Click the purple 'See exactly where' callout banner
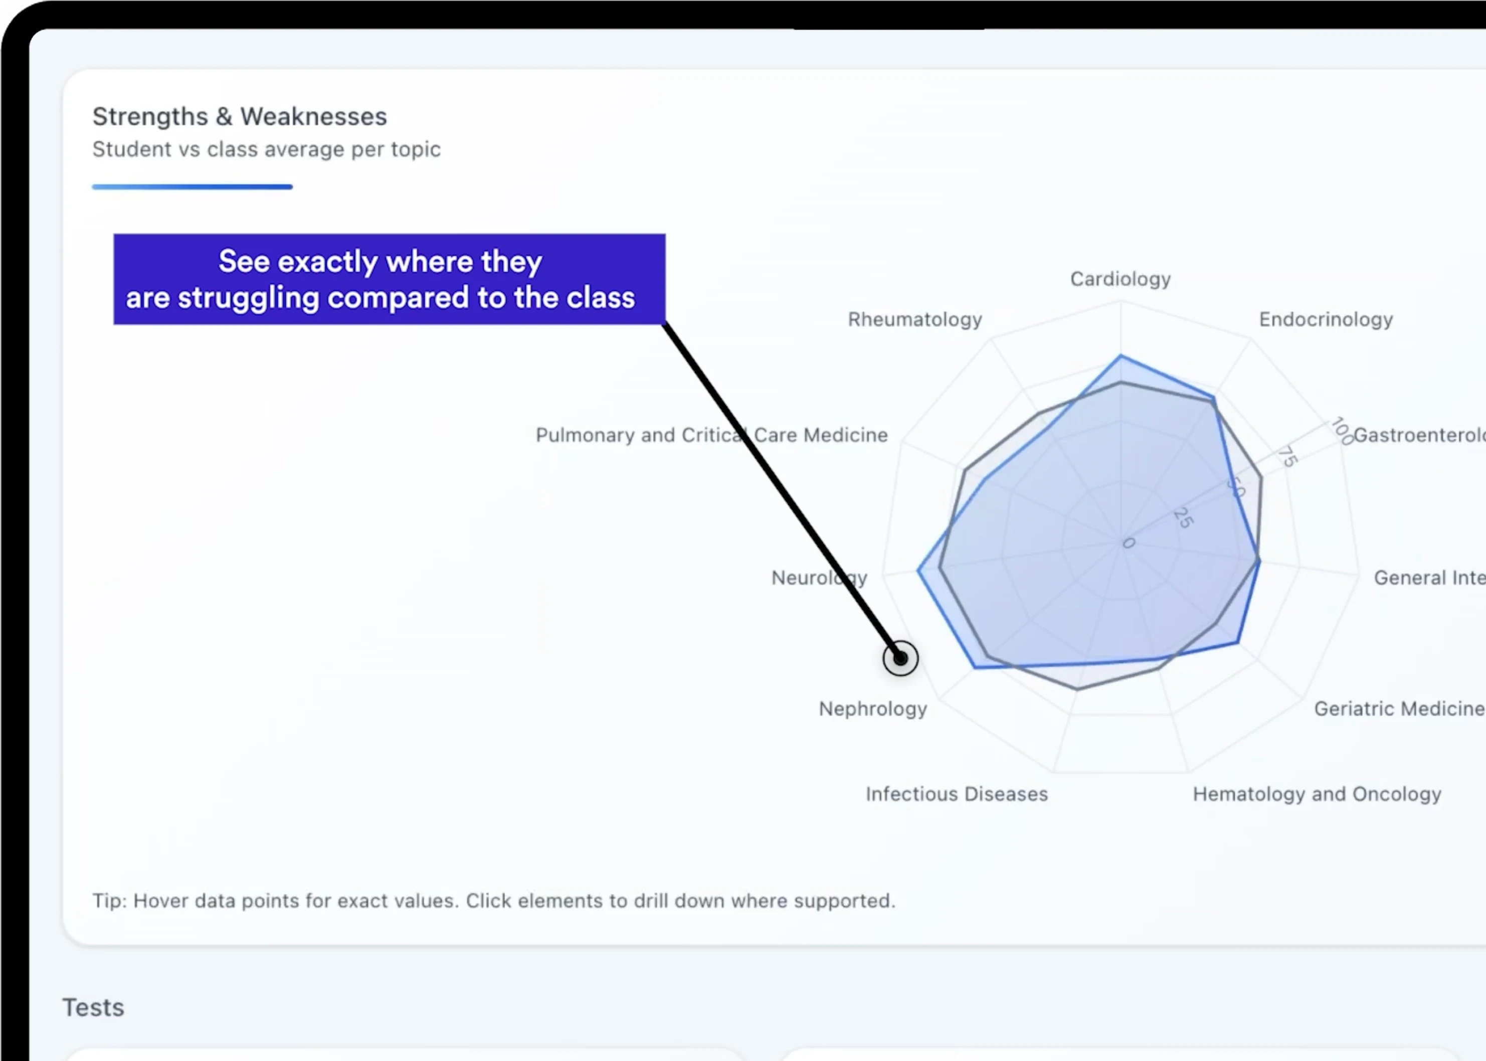The width and height of the screenshot is (1486, 1061). coord(390,279)
